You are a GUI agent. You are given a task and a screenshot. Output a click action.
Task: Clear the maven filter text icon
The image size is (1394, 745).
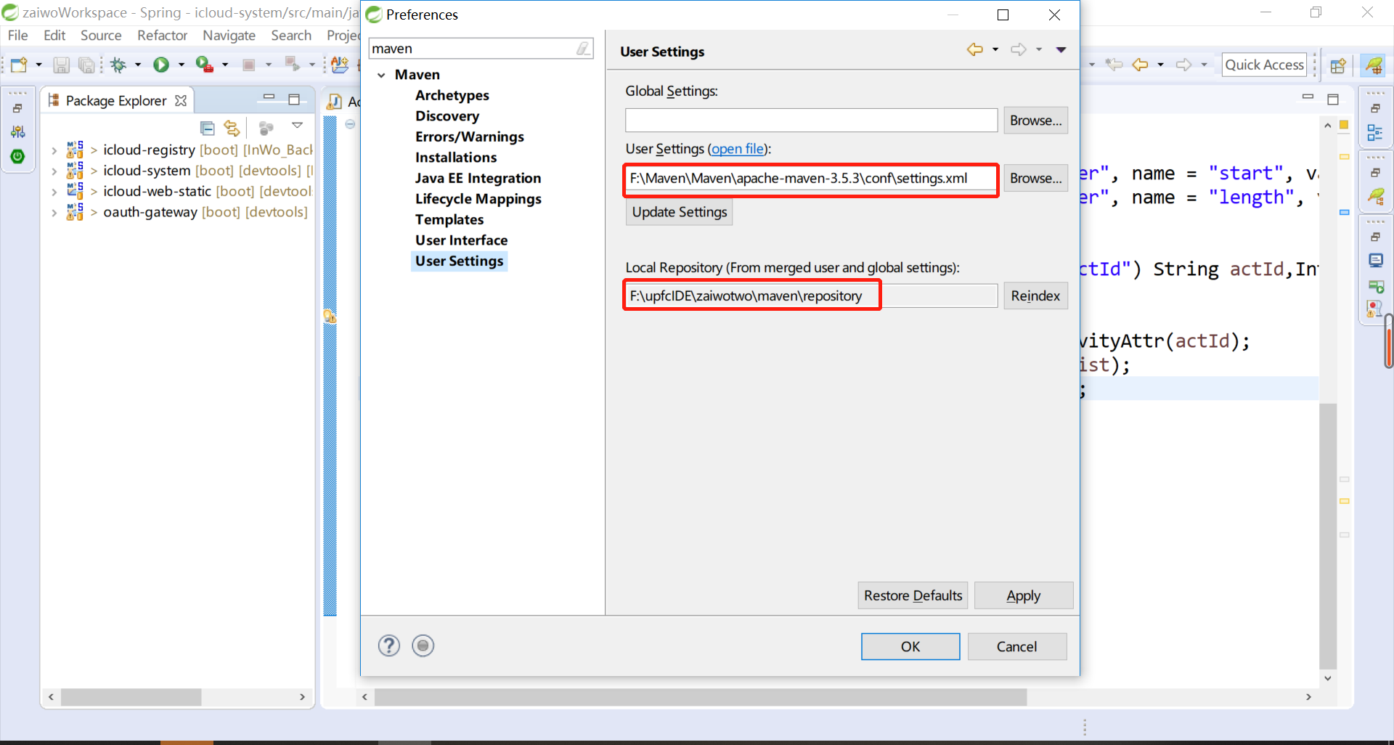pyautogui.click(x=583, y=49)
